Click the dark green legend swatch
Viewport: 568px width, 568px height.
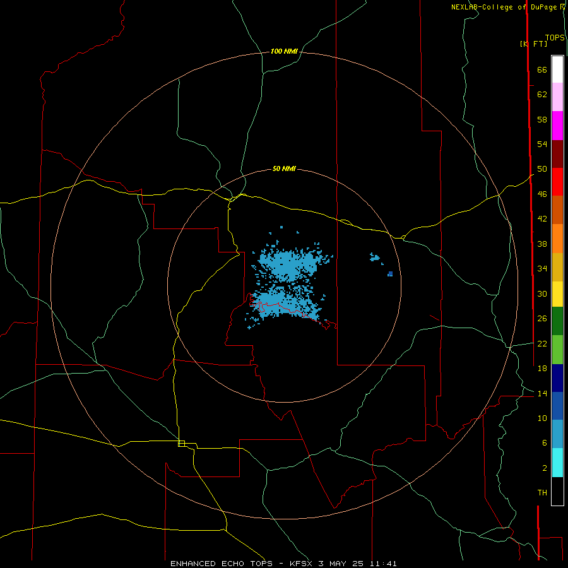(557, 321)
